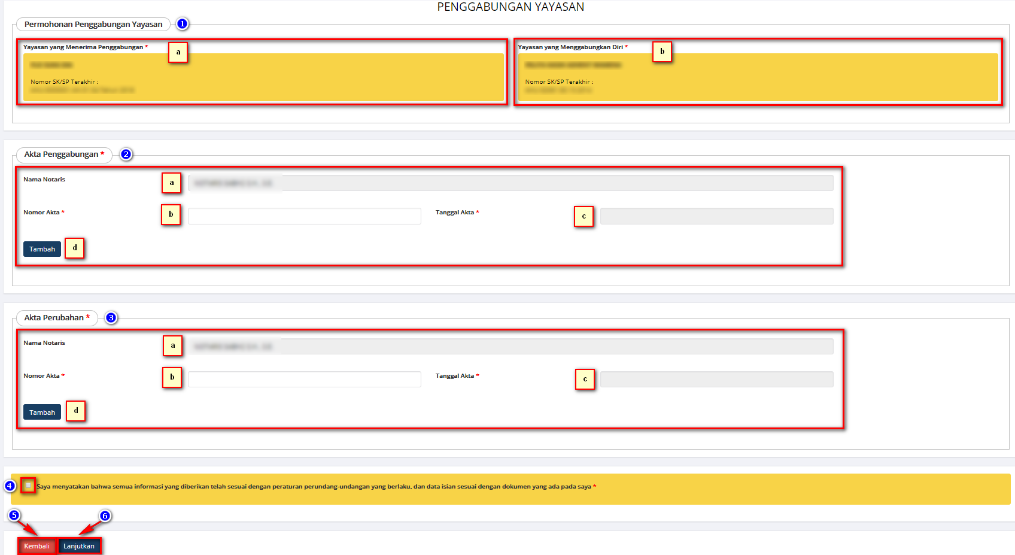Click the blue number 3 marker beside Akta Perubahan
This screenshot has width=1015, height=555.
tap(111, 318)
